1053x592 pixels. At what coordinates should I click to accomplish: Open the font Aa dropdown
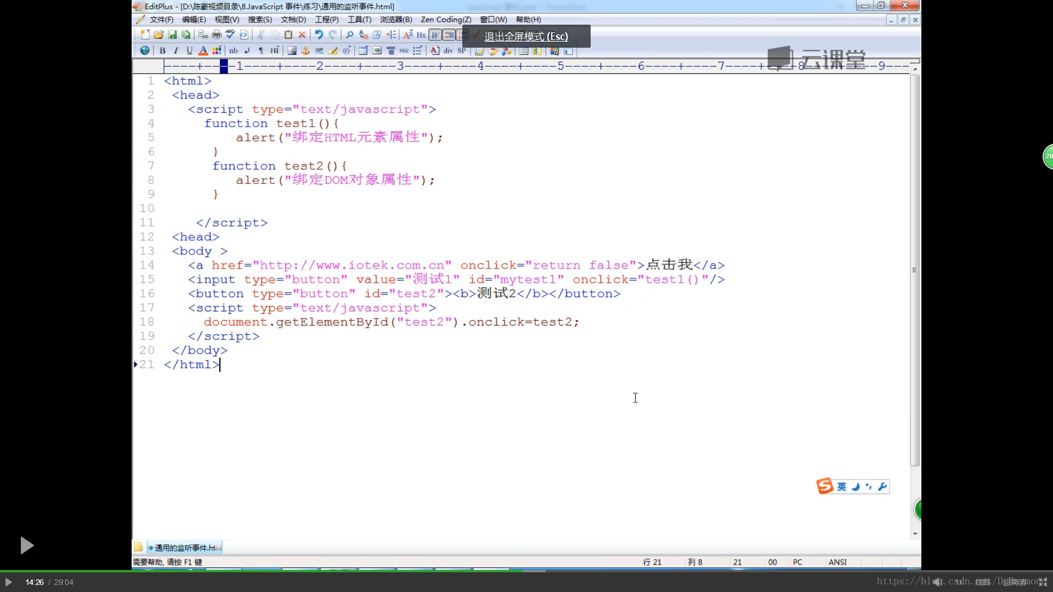(407, 35)
